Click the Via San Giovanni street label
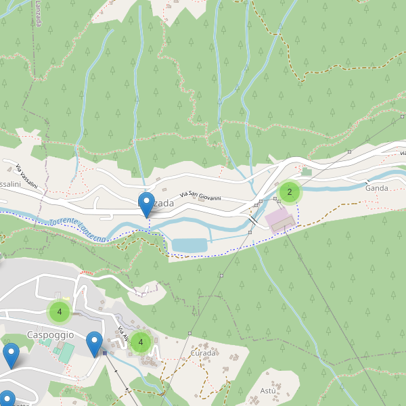406x406 pixels. [200, 196]
